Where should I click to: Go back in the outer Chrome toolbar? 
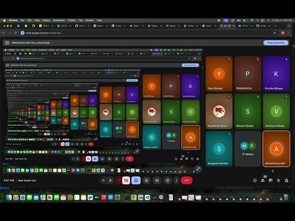click(4, 33)
